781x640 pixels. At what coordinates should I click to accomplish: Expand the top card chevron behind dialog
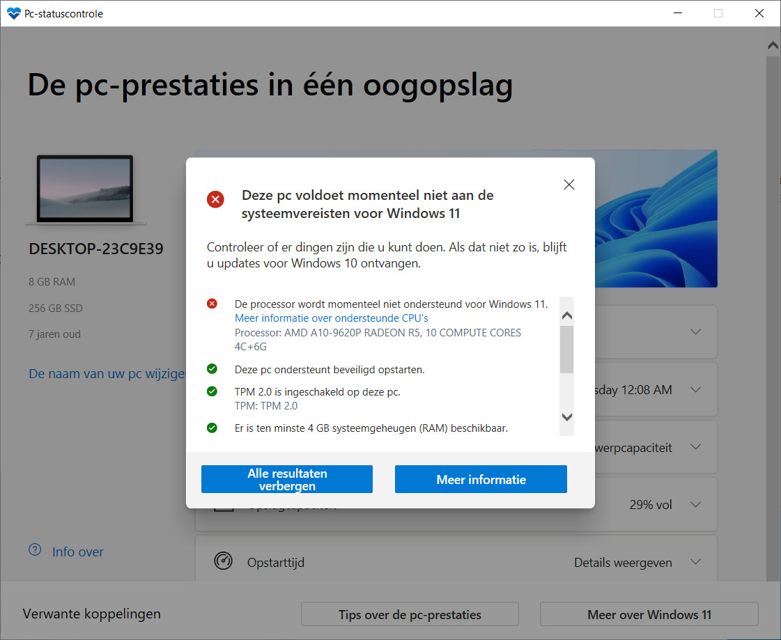click(x=695, y=331)
